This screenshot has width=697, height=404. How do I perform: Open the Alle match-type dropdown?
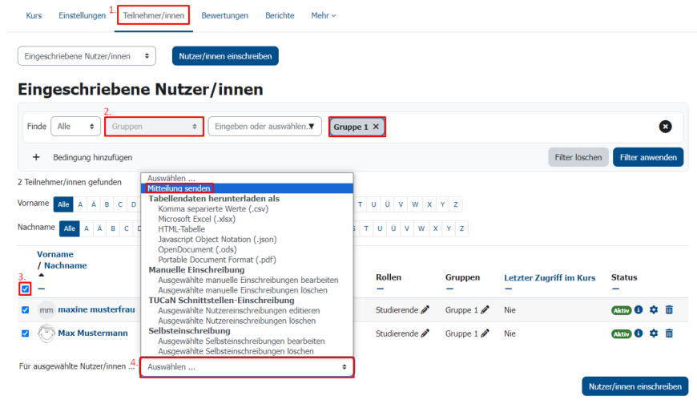click(x=75, y=127)
